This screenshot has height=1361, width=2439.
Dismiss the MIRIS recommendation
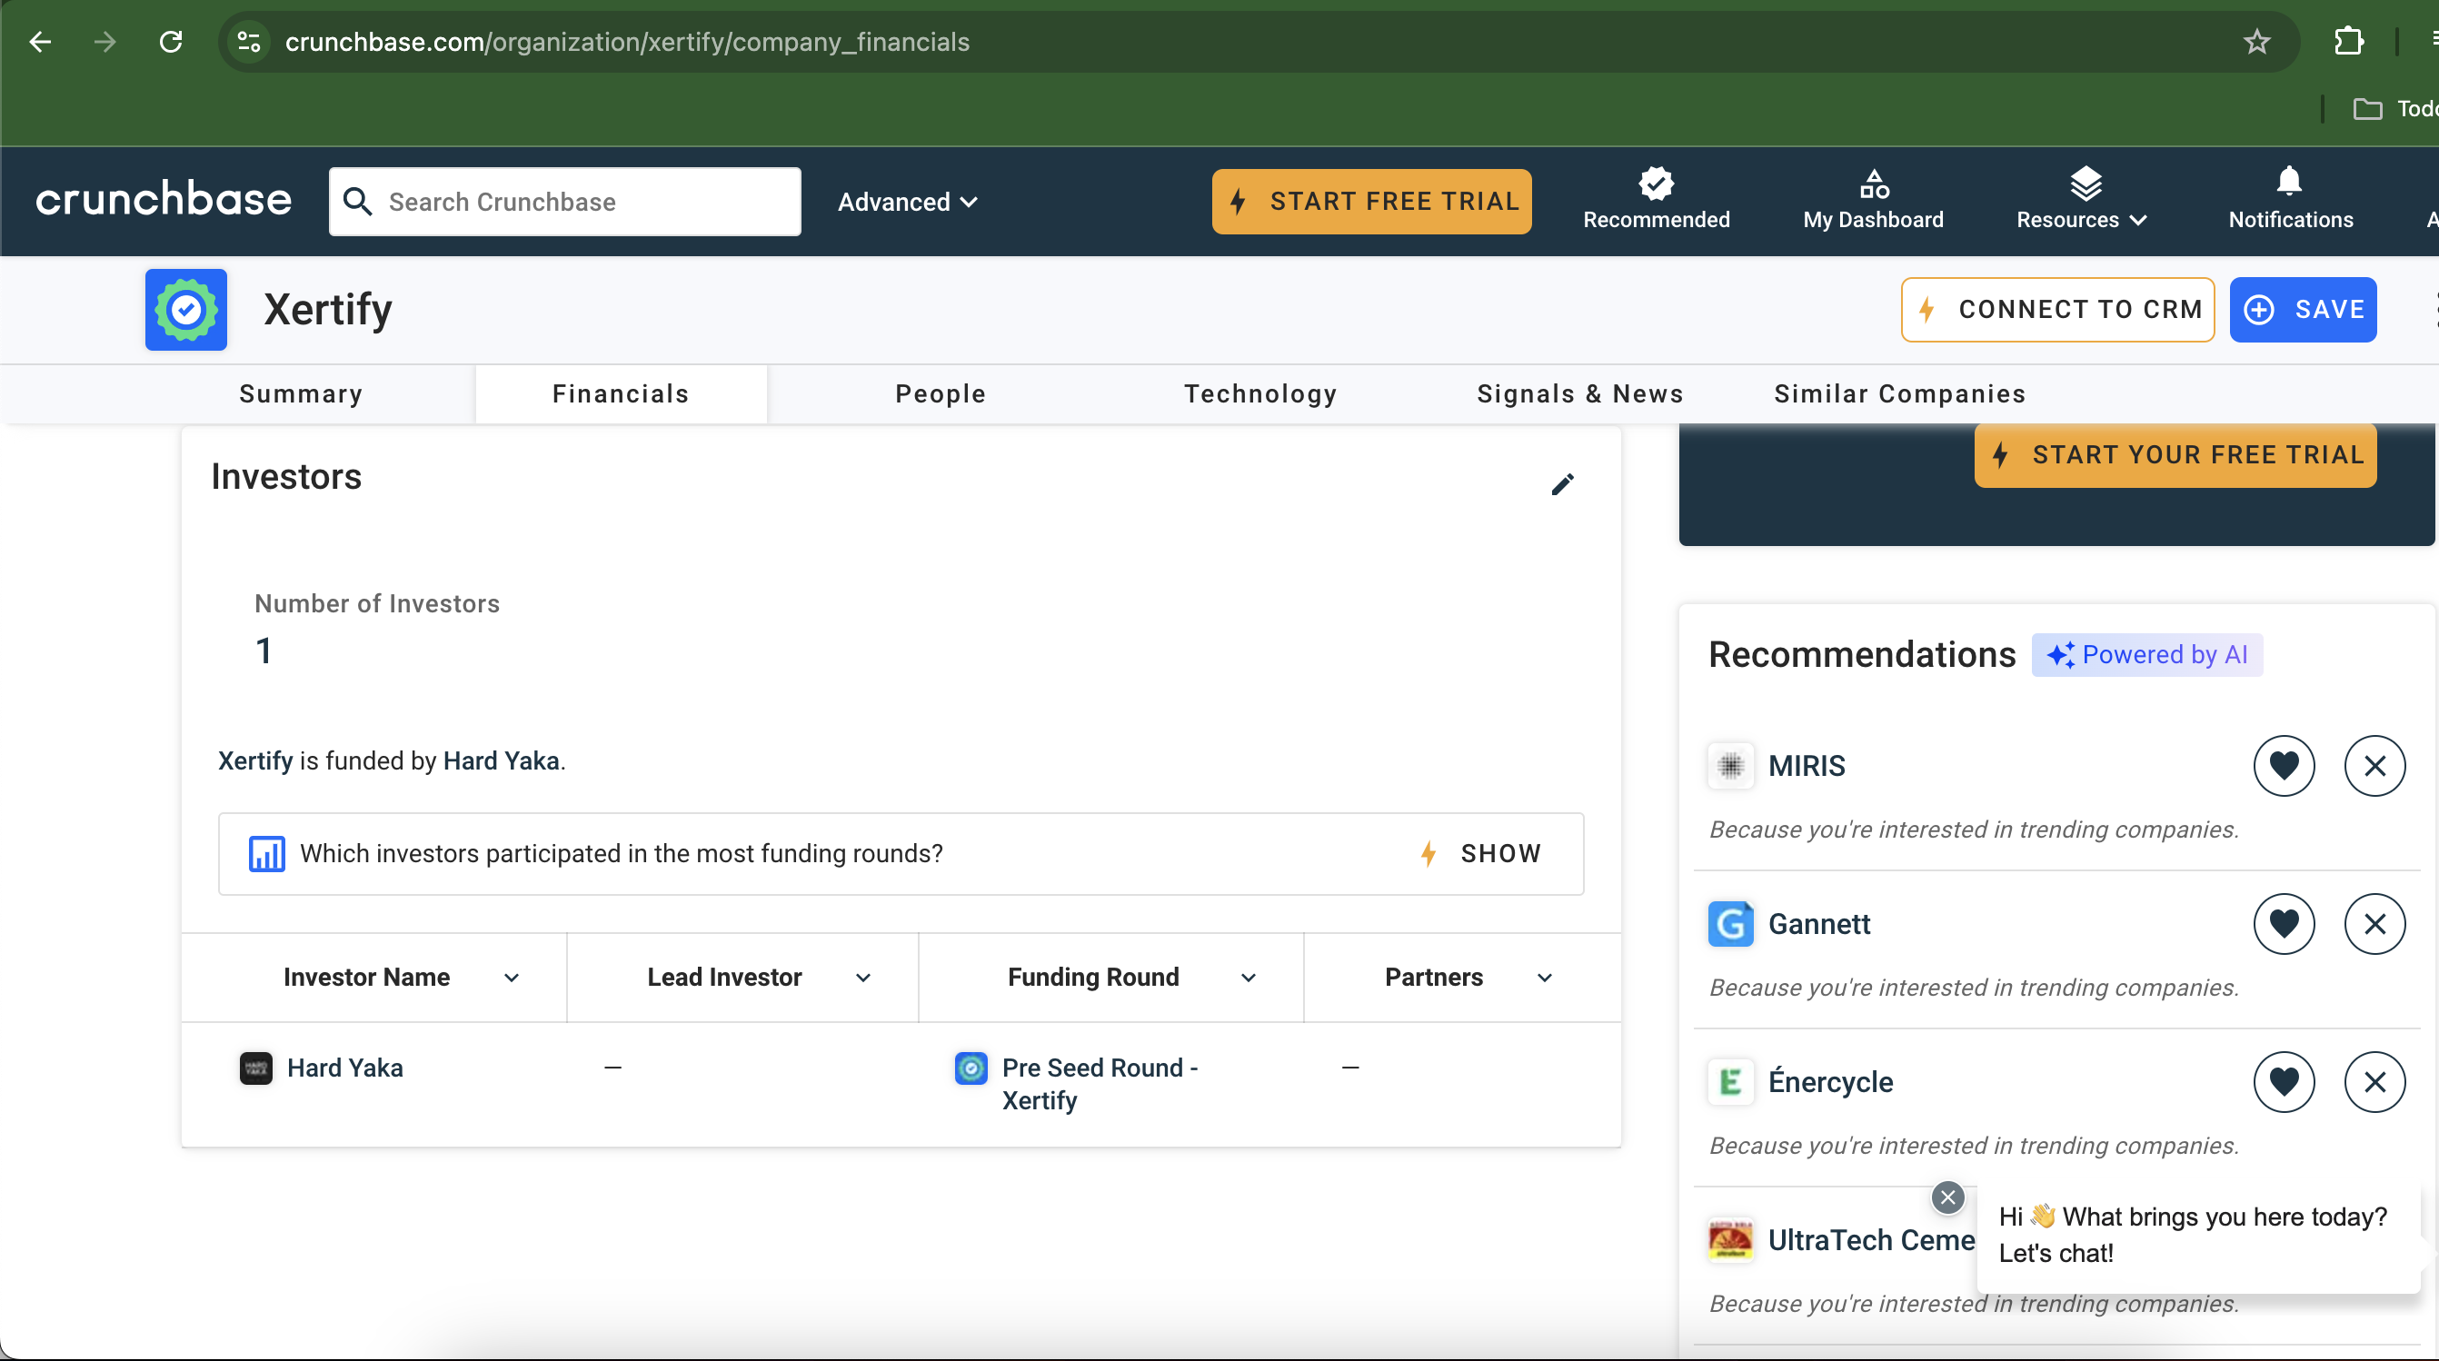coord(2374,766)
